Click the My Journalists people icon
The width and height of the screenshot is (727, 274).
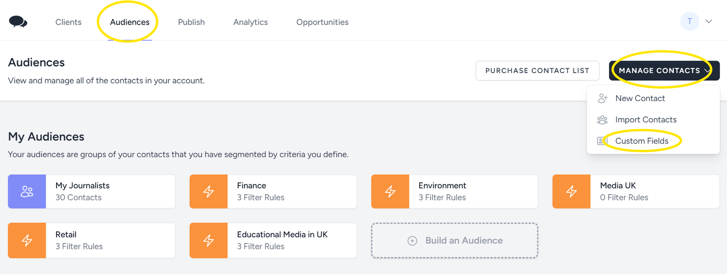[27, 192]
